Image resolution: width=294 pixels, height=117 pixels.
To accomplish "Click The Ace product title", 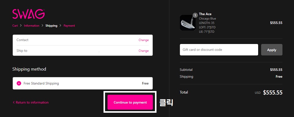I will click(x=205, y=14).
